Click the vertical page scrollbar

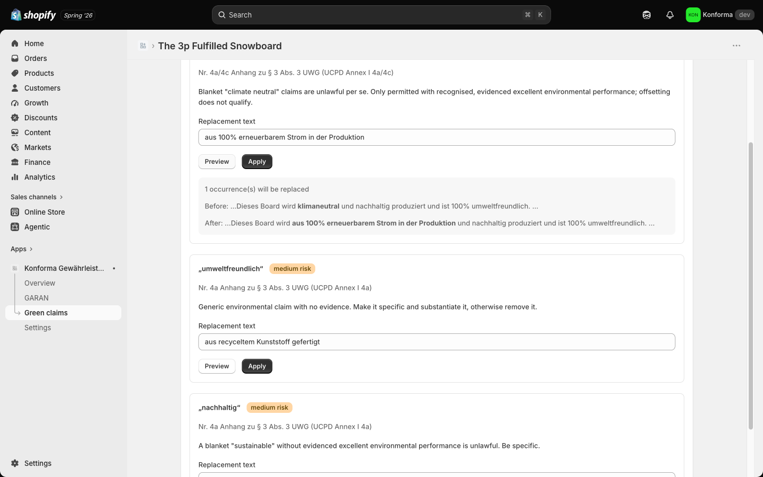(750, 286)
